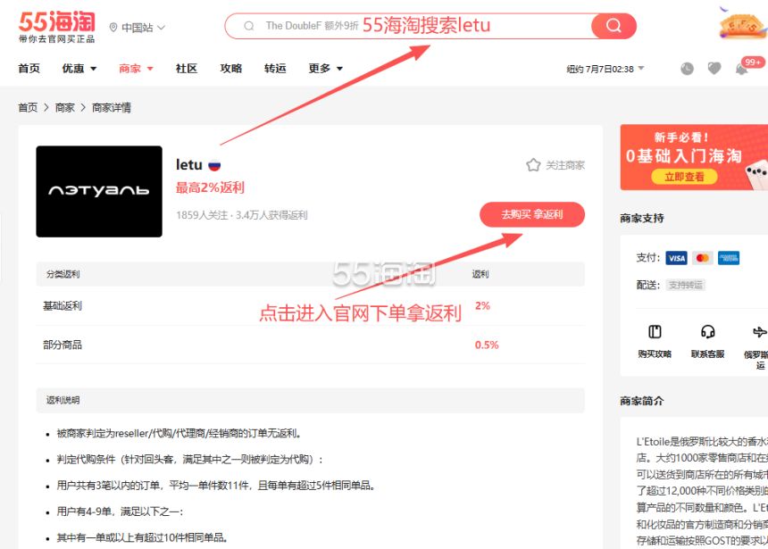Viewport: 768px width, 549px height.
Task: Click the red search magnifier button
Action: [x=614, y=26]
